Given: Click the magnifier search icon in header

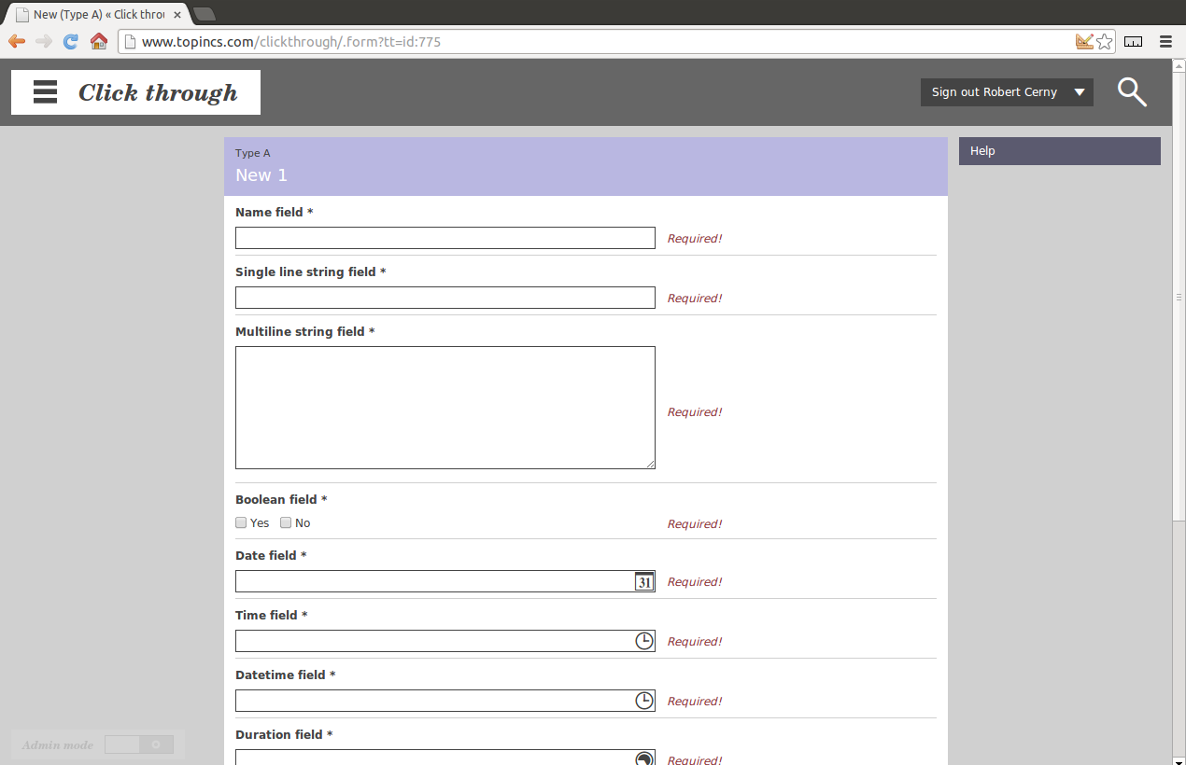Looking at the screenshot, I should click(x=1132, y=92).
